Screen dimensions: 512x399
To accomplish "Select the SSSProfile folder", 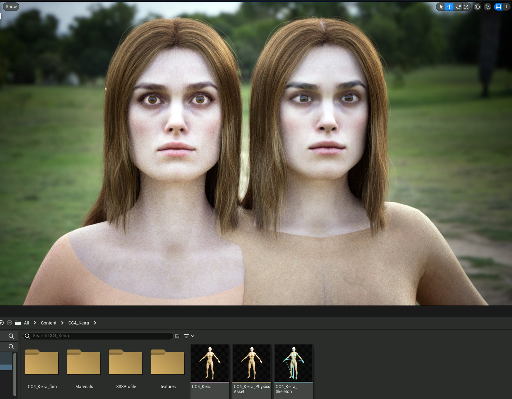I will pyautogui.click(x=126, y=362).
